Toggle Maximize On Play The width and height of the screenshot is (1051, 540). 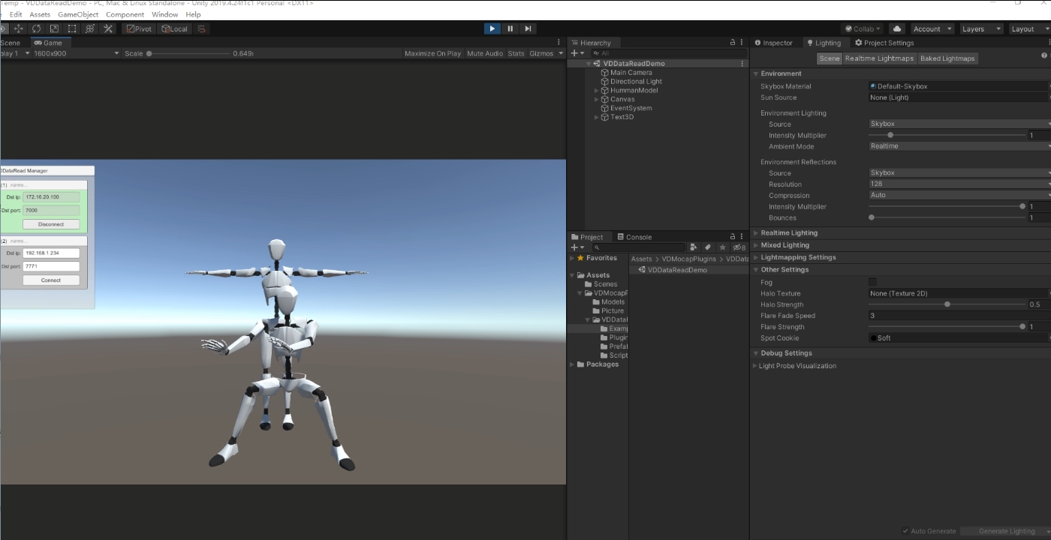(432, 53)
